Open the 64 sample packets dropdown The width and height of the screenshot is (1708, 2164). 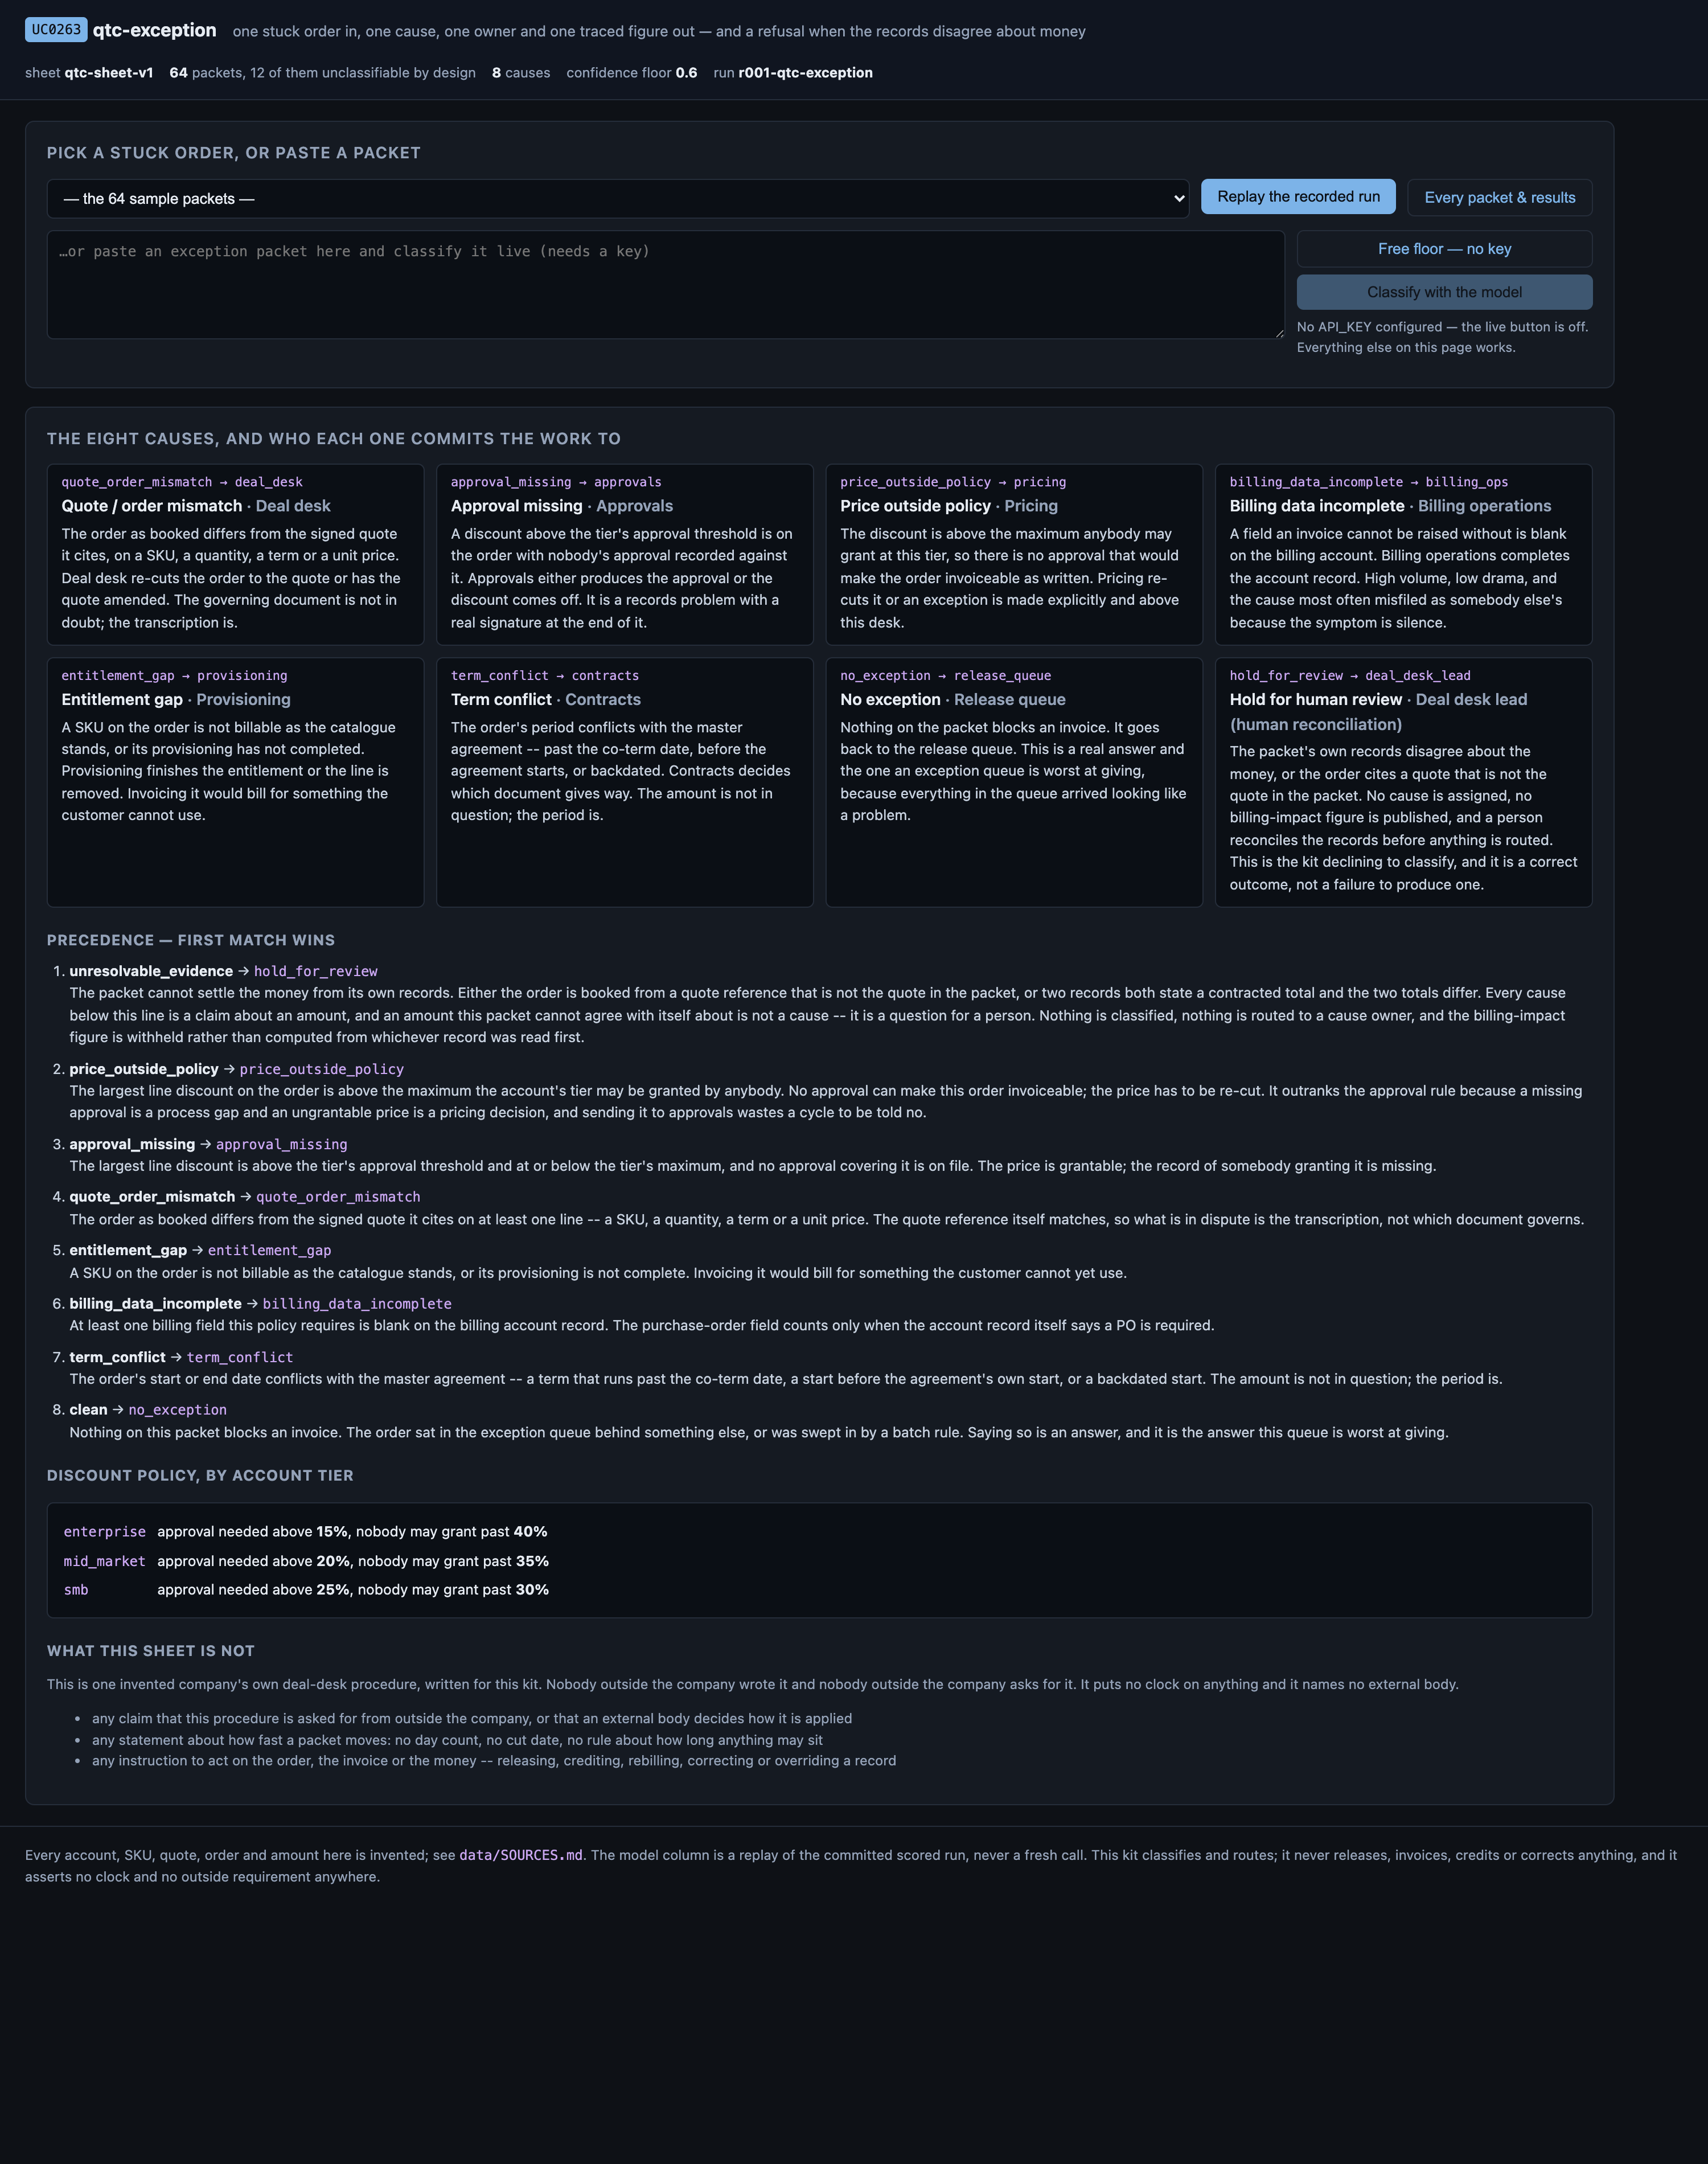pyautogui.click(x=617, y=198)
